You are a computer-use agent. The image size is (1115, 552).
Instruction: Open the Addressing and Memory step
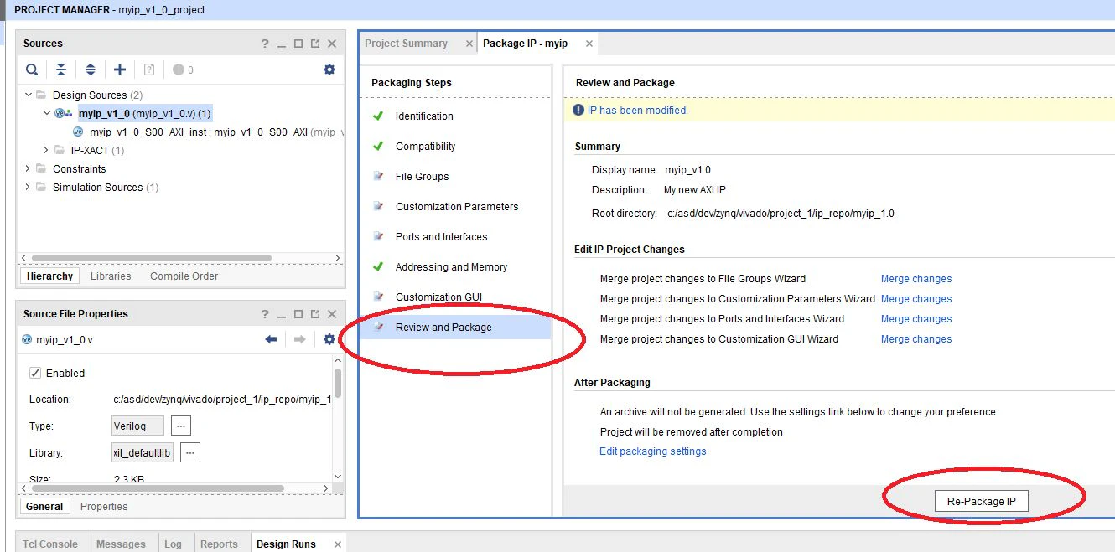point(452,267)
